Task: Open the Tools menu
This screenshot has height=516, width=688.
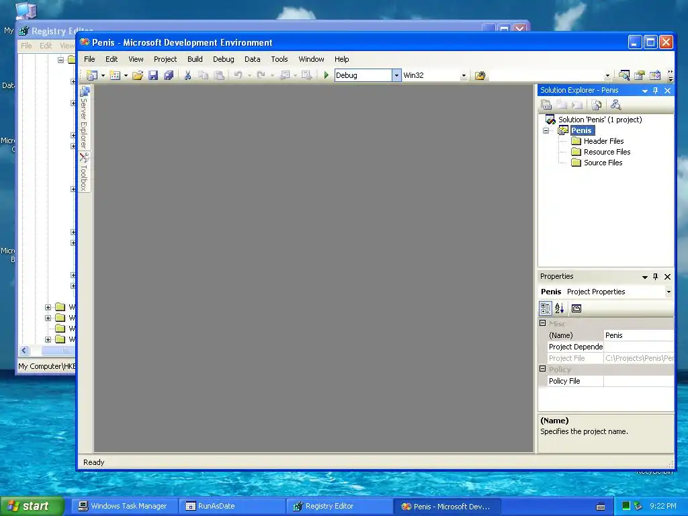Action: pos(279,59)
